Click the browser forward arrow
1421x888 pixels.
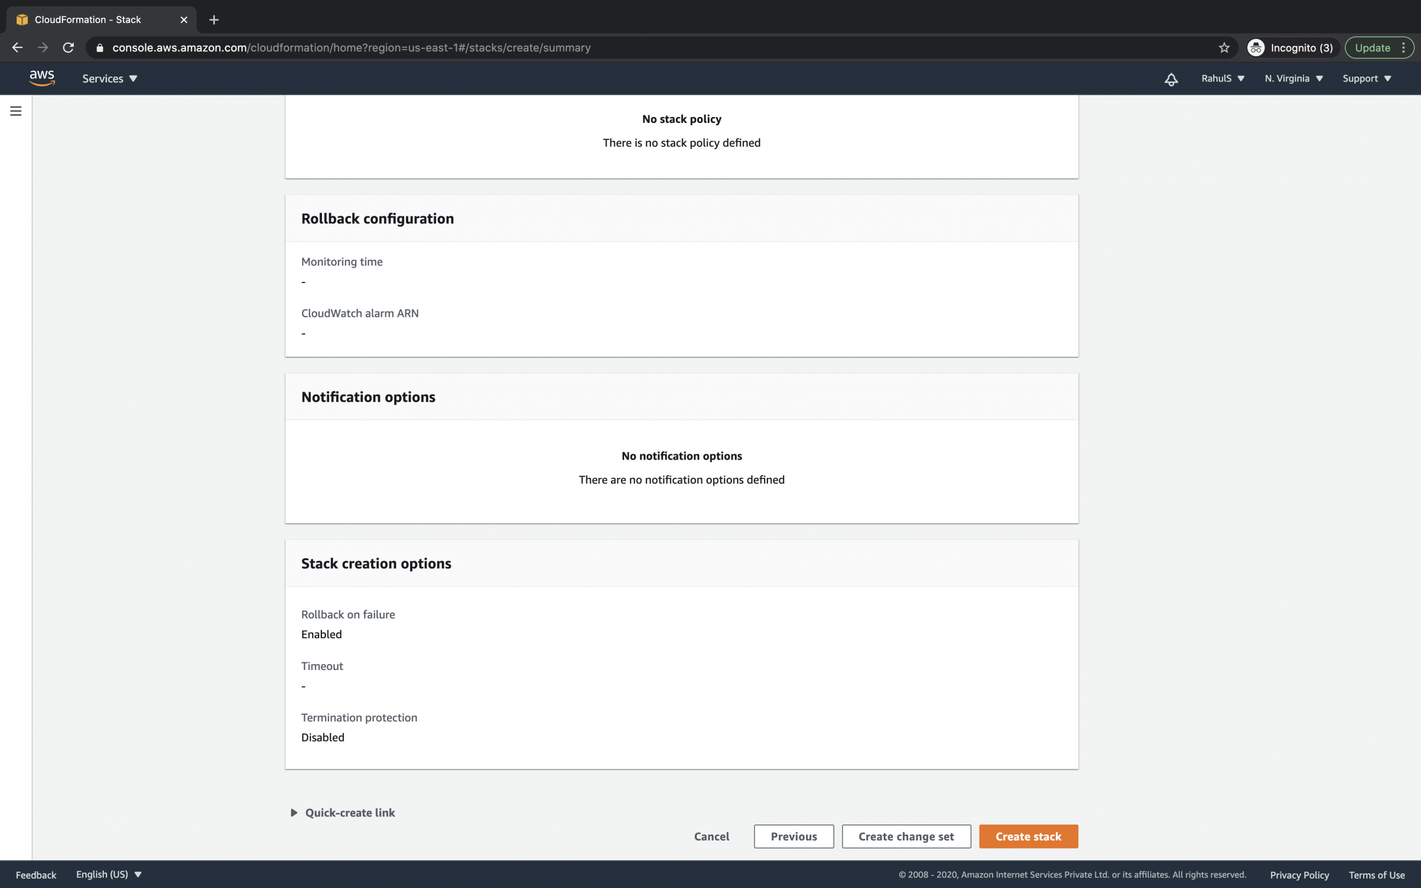(x=43, y=48)
